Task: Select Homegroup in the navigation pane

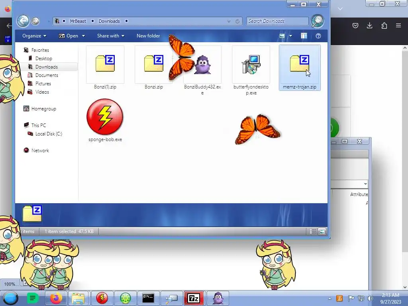Action: [x=43, y=108]
